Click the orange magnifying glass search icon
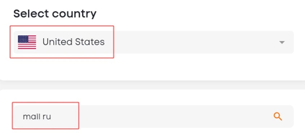The image size is (305, 139). click(x=278, y=116)
